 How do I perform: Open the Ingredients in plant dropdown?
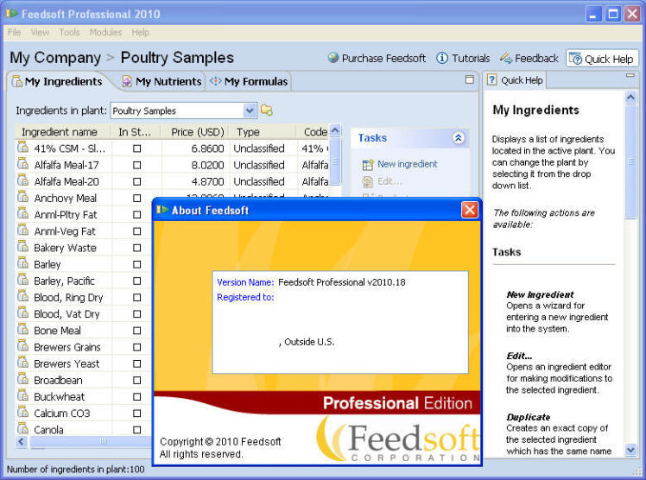[250, 111]
